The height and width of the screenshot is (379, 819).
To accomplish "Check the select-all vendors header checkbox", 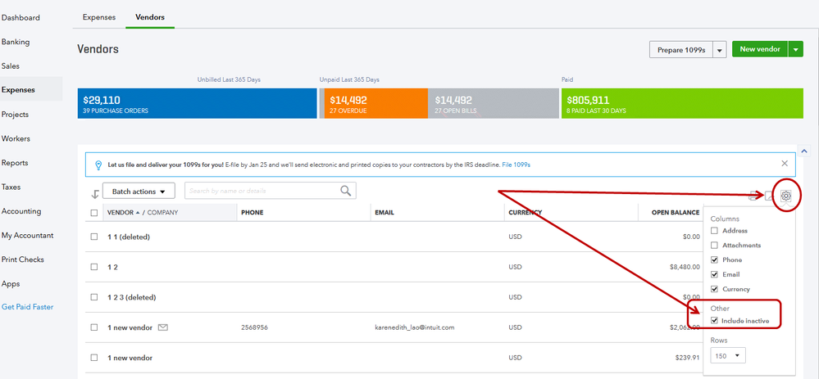I will tap(94, 213).
